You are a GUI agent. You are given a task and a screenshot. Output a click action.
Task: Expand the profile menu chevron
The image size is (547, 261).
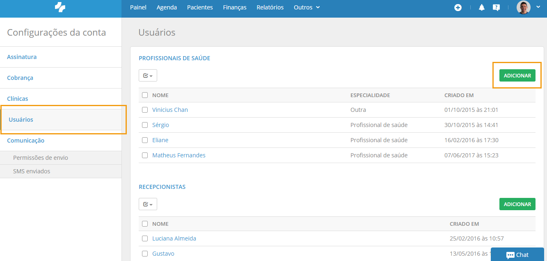coord(538,7)
